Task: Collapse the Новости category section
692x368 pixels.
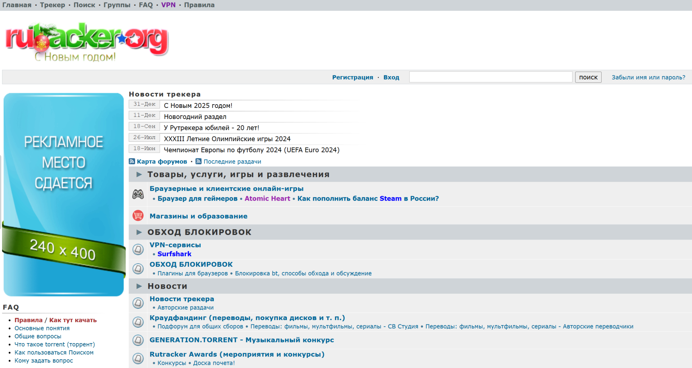Action: pos(139,286)
